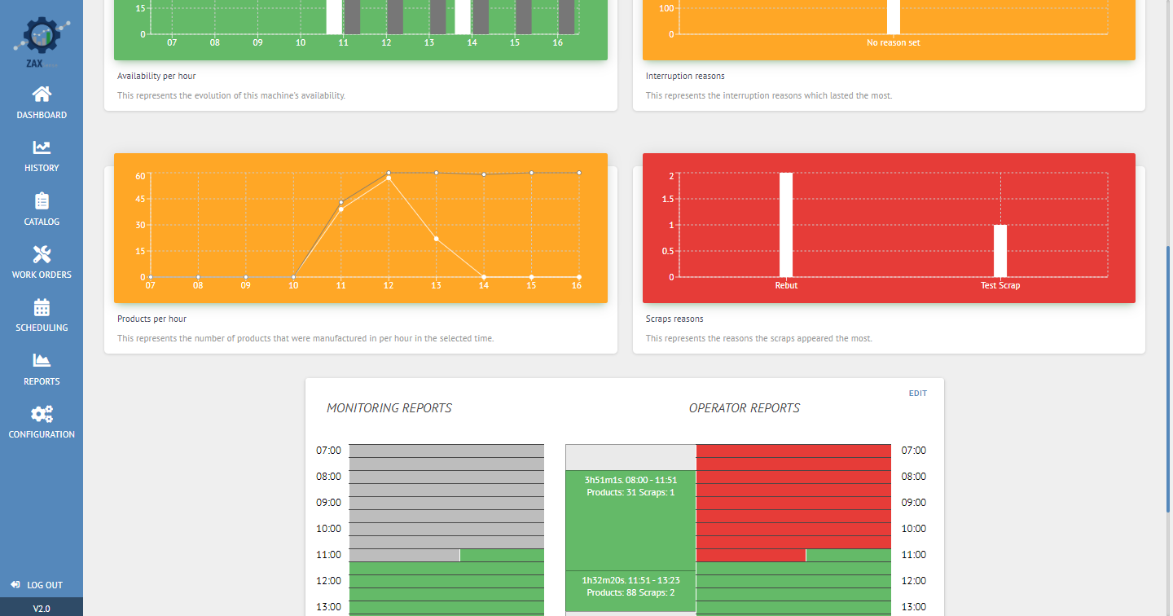Click the Rebut bar in Scraps reasons
The width and height of the screenshot is (1173, 616).
(x=786, y=225)
